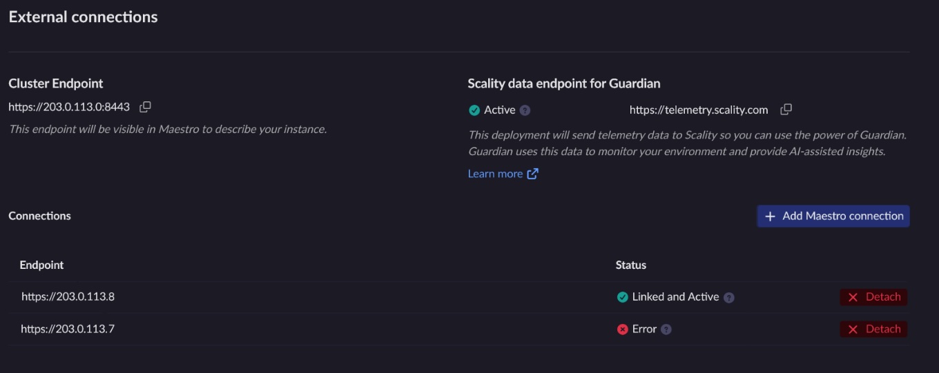Click the https://telemetry.scality.com URL text

tap(699, 110)
